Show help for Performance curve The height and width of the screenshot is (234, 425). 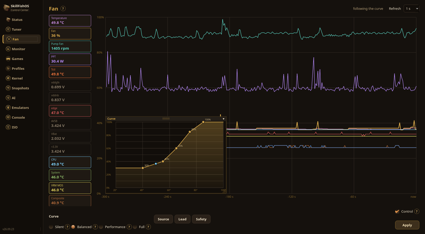coord(129,227)
